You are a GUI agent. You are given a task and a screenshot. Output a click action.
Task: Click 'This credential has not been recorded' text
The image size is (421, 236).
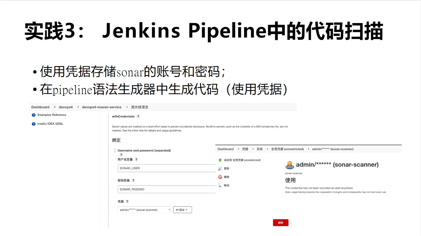click(x=319, y=188)
